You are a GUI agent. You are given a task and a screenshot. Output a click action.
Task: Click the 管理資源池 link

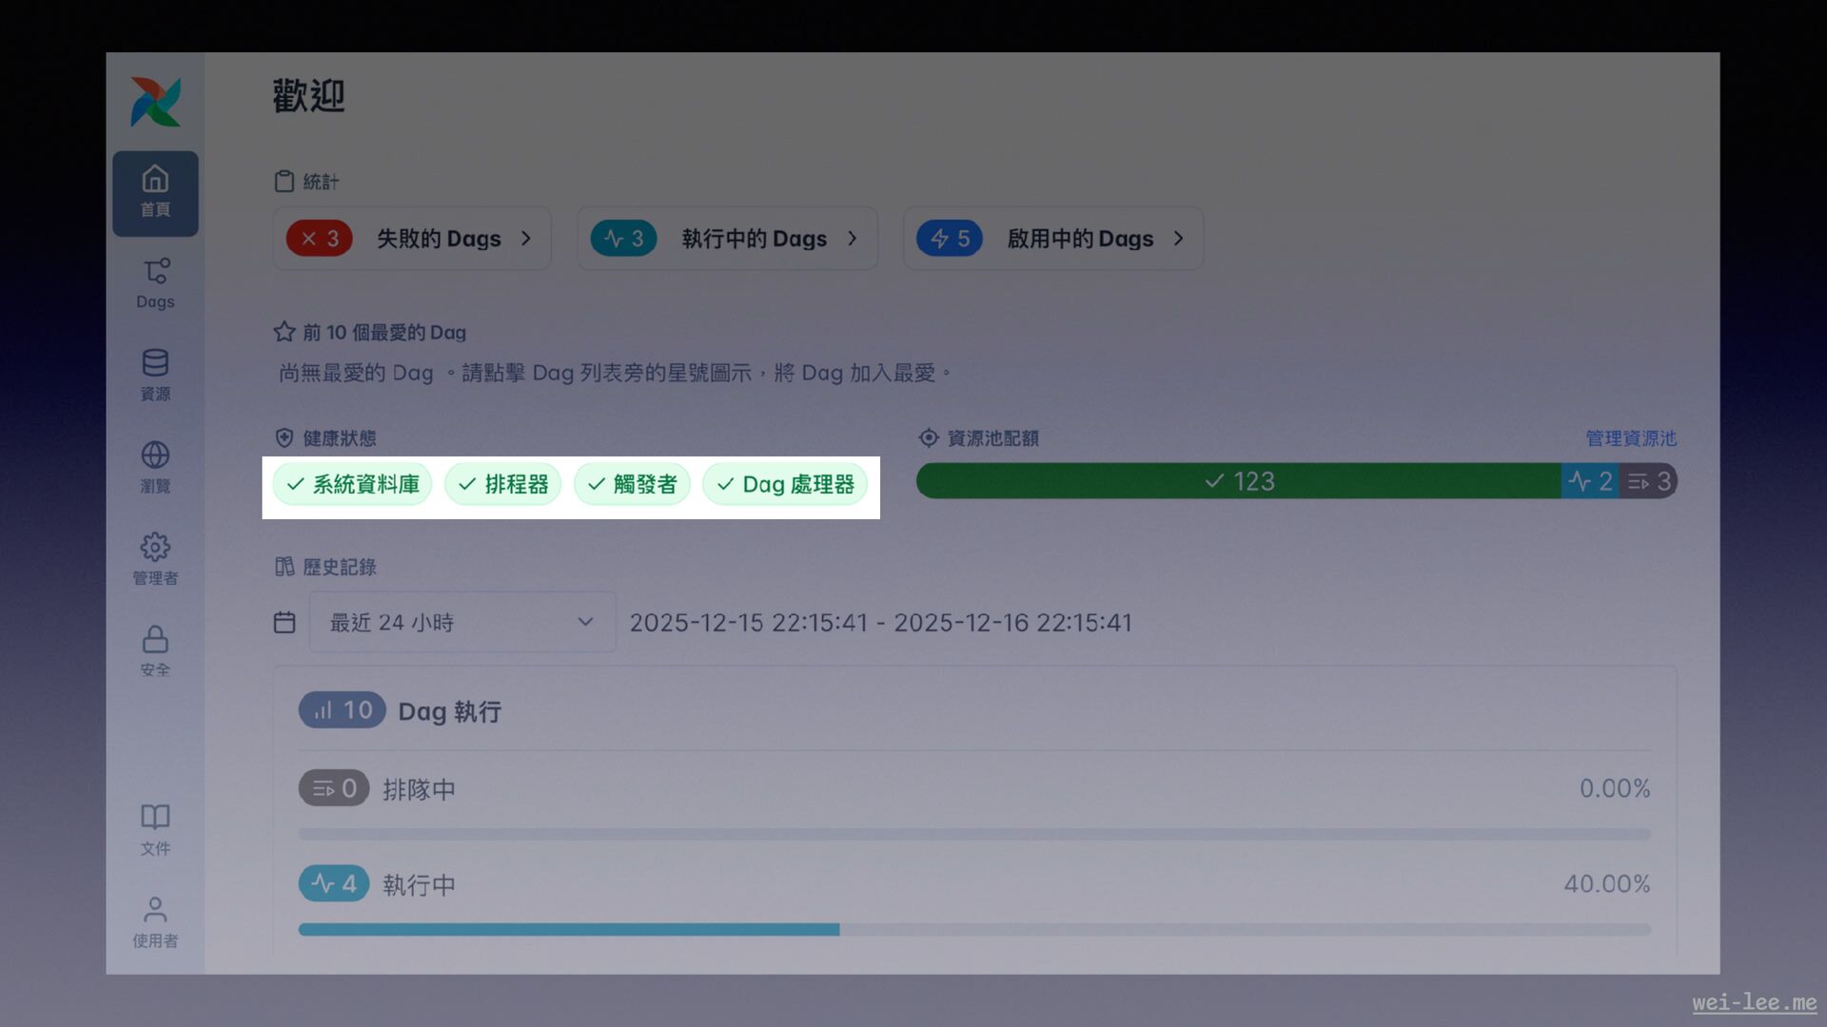coord(1630,438)
